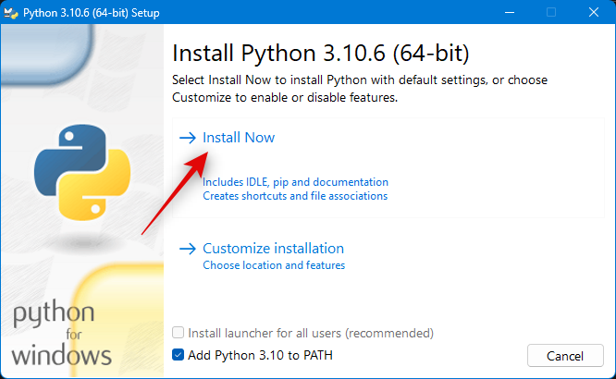Click the greyed-out maximize window button

(551, 12)
